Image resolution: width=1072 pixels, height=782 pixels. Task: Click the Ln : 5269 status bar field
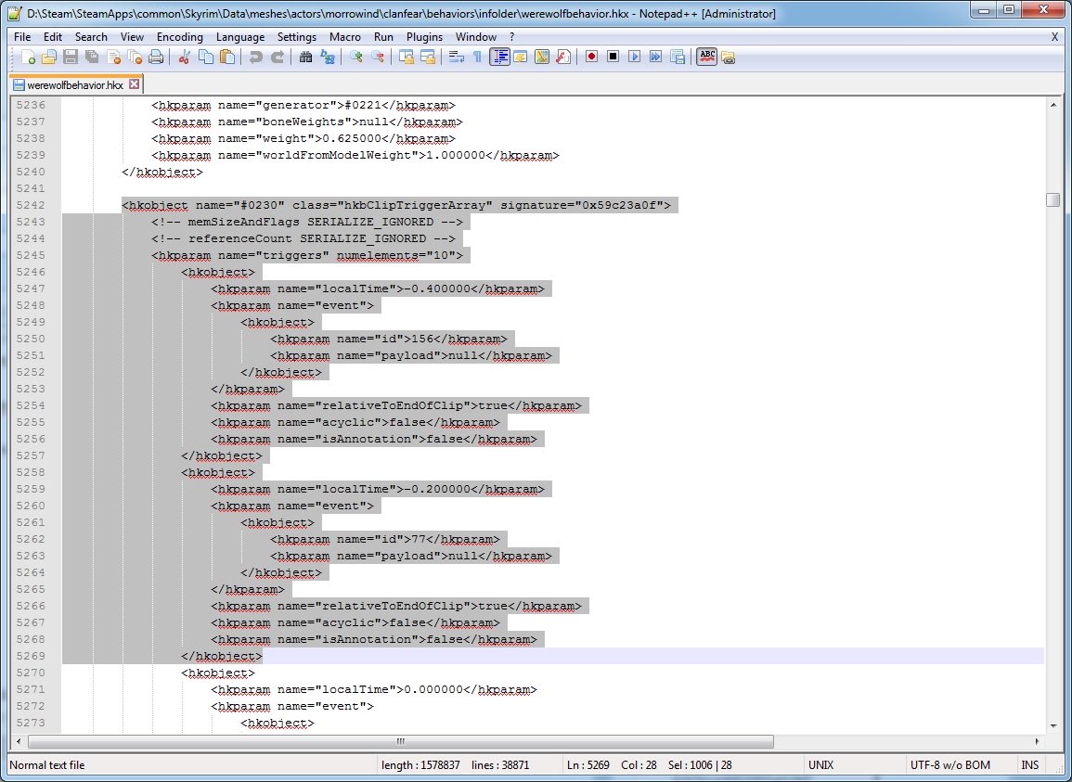pos(588,765)
